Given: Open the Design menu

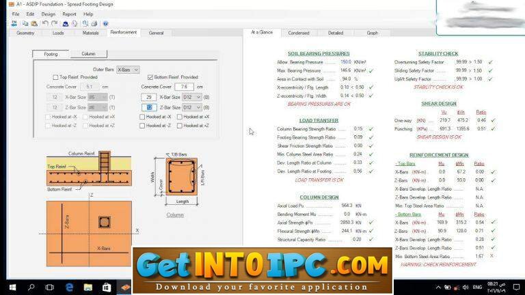Looking at the screenshot, I should coord(49,14).
